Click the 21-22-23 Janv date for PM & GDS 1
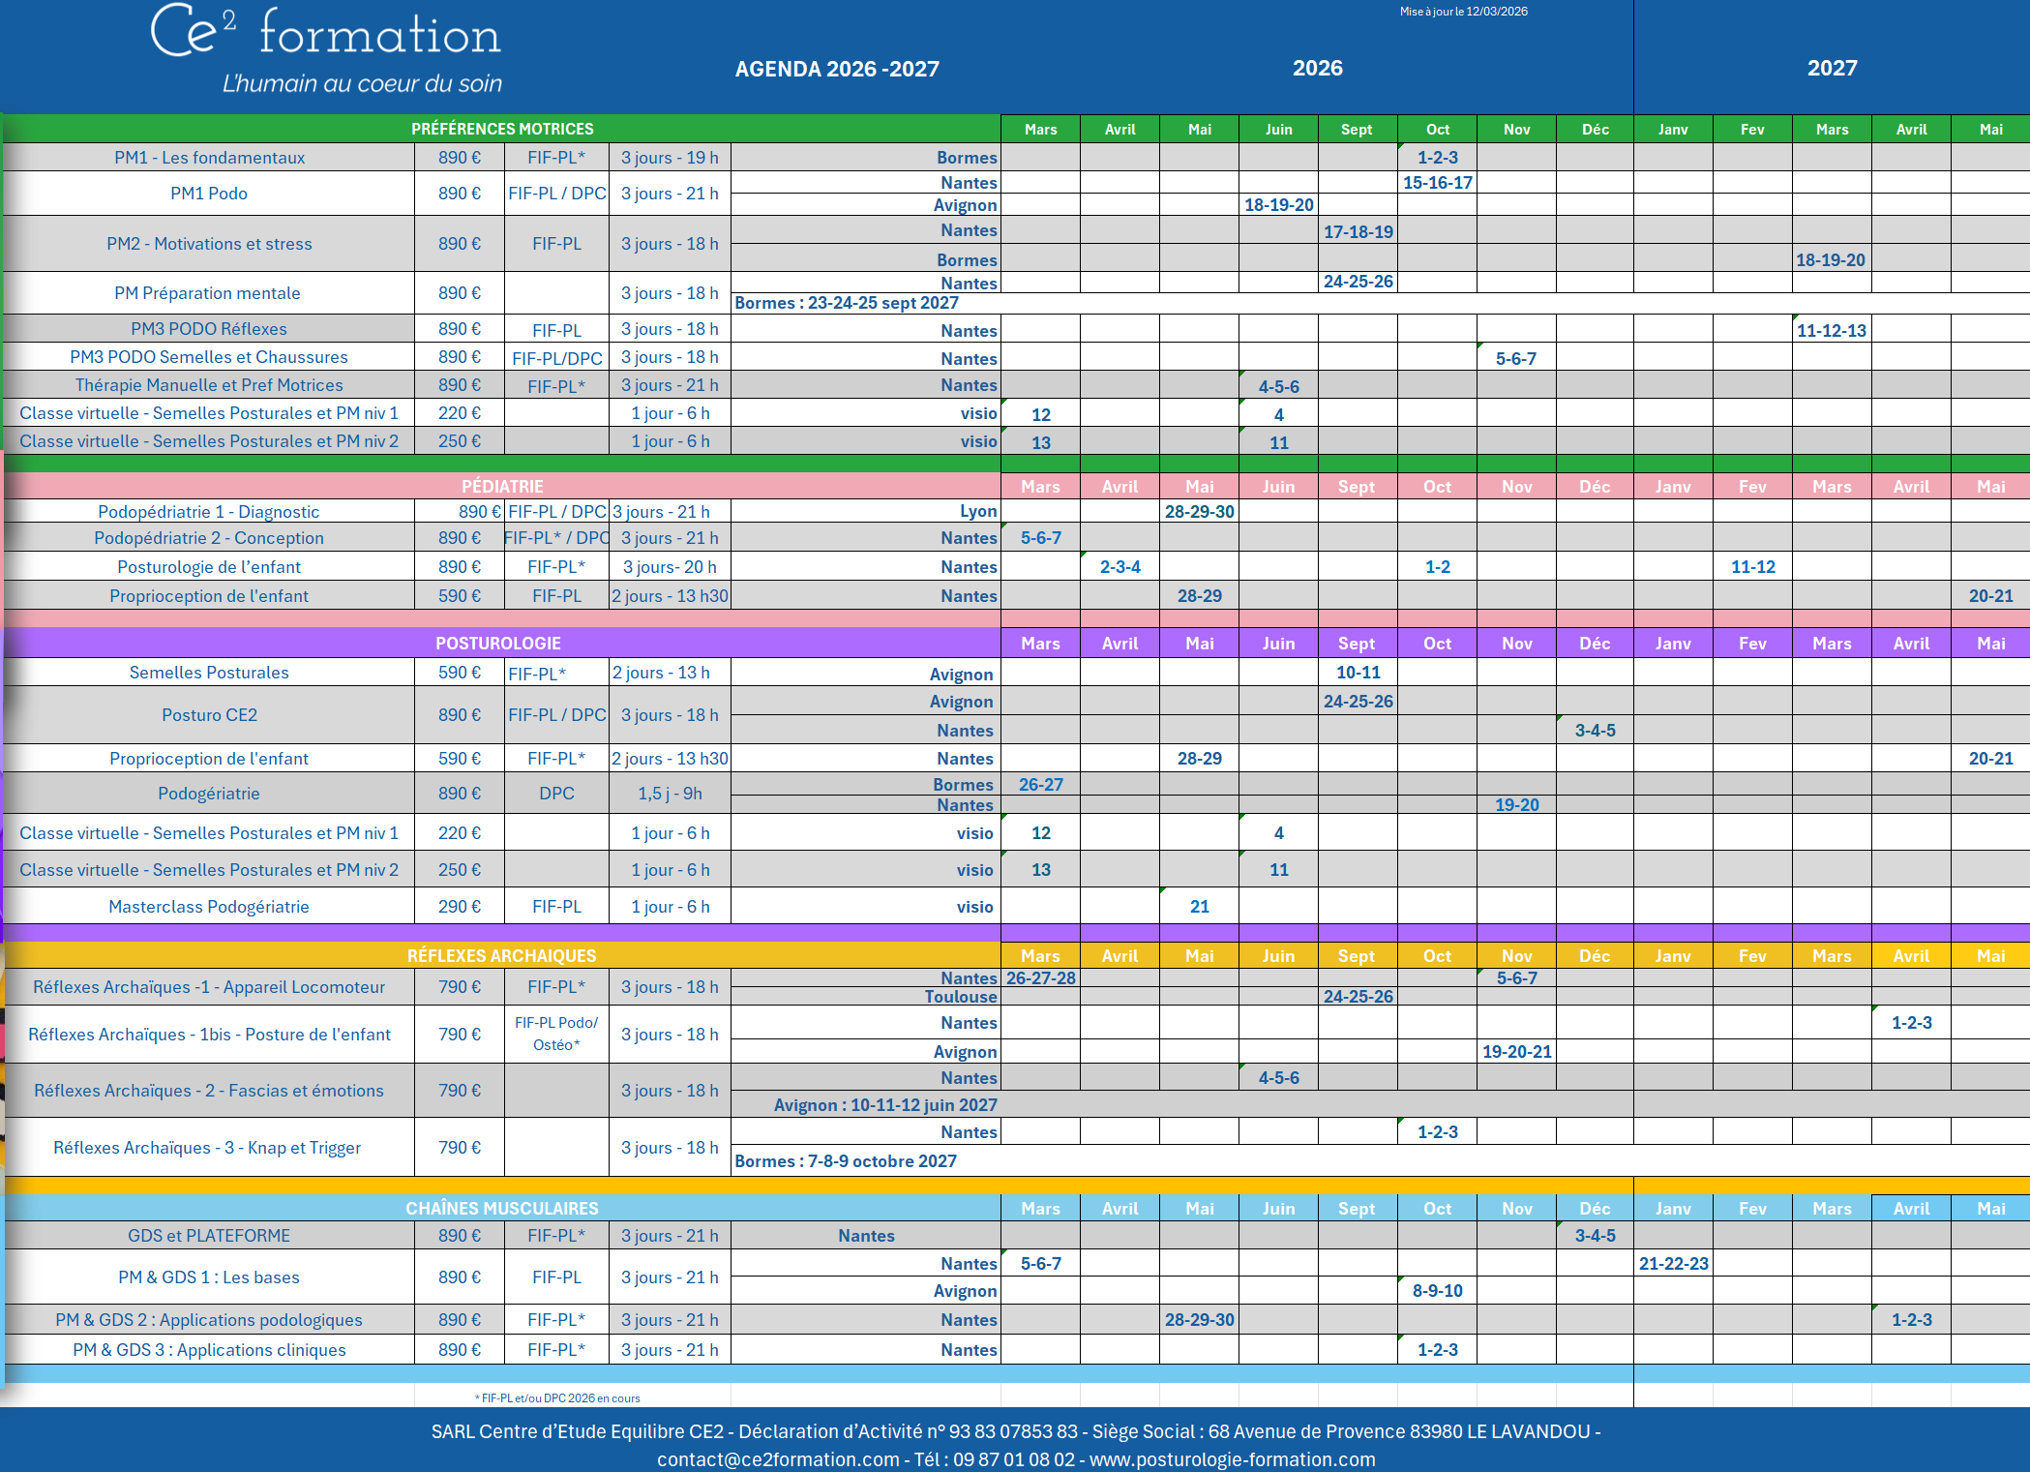Screen dimensions: 2030x1472 tap(1673, 1264)
